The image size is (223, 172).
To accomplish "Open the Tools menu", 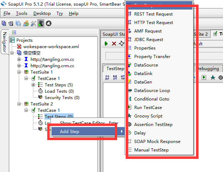I will point(21,13).
